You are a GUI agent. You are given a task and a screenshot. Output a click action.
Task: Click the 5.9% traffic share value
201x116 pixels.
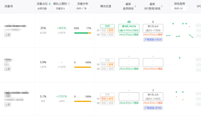(x=43, y=62)
